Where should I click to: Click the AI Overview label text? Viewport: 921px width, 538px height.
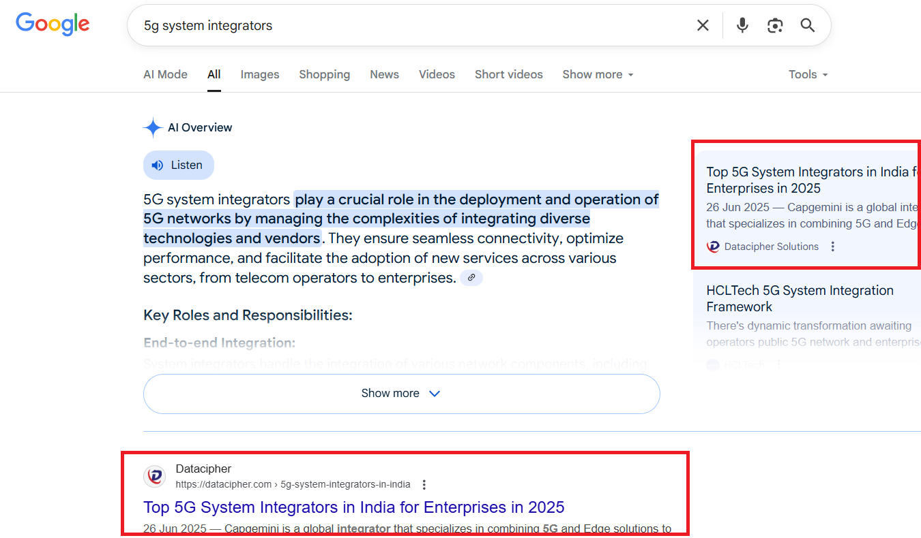coord(200,127)
